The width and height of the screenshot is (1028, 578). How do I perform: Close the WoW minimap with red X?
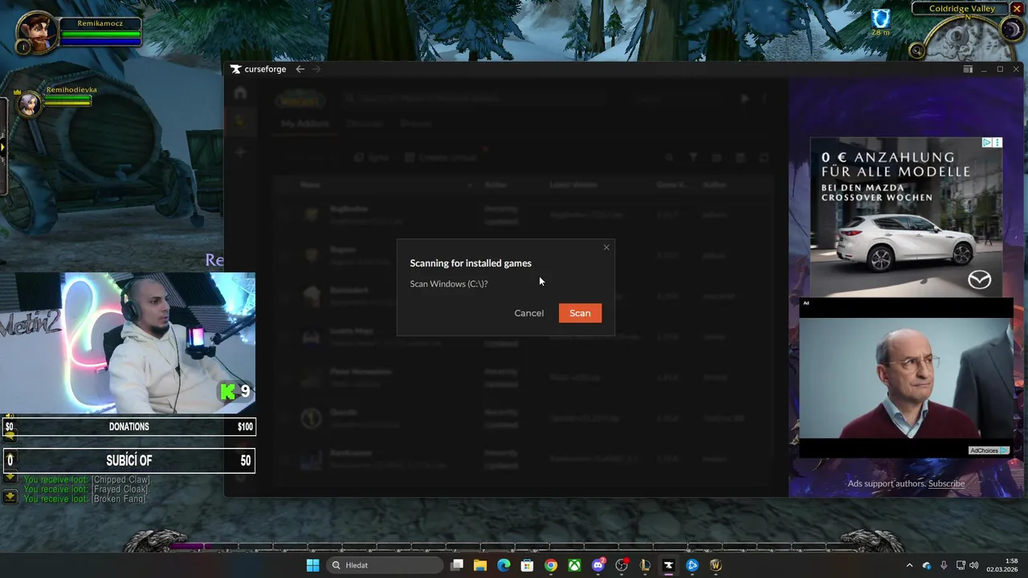pyautogui.click(x=1017, y=9)
